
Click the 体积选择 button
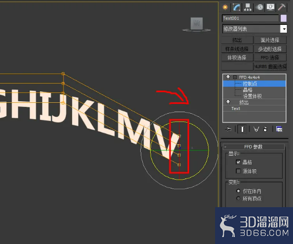[x=237, y=58]
